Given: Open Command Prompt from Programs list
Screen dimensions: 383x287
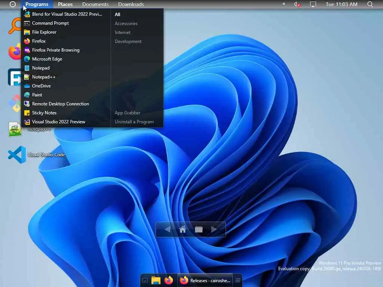Looking at the screenshot, I should point(66,23).
